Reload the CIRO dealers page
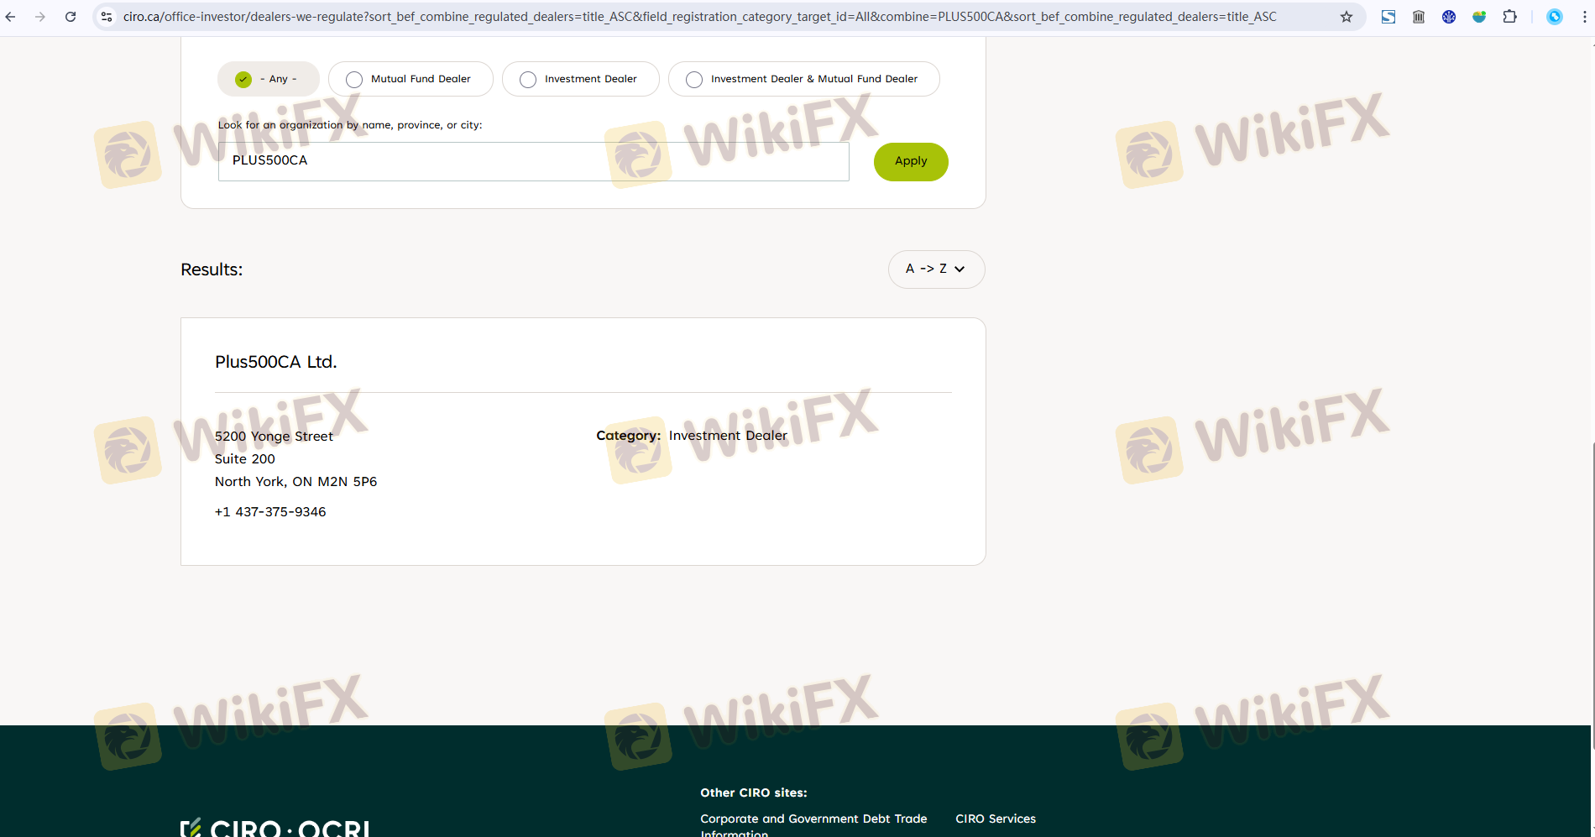1595x837 pixels. click(71, 17)
